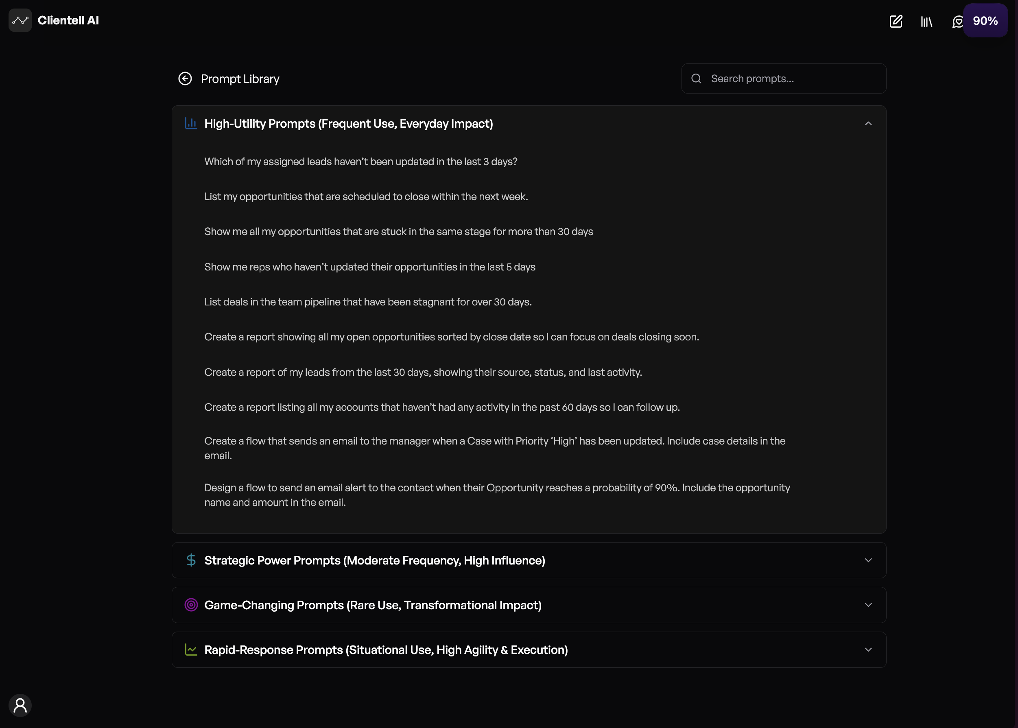Click the back arrow beside Prompt Library
This screenshot has height=728, width=1018.
(185, 79)
